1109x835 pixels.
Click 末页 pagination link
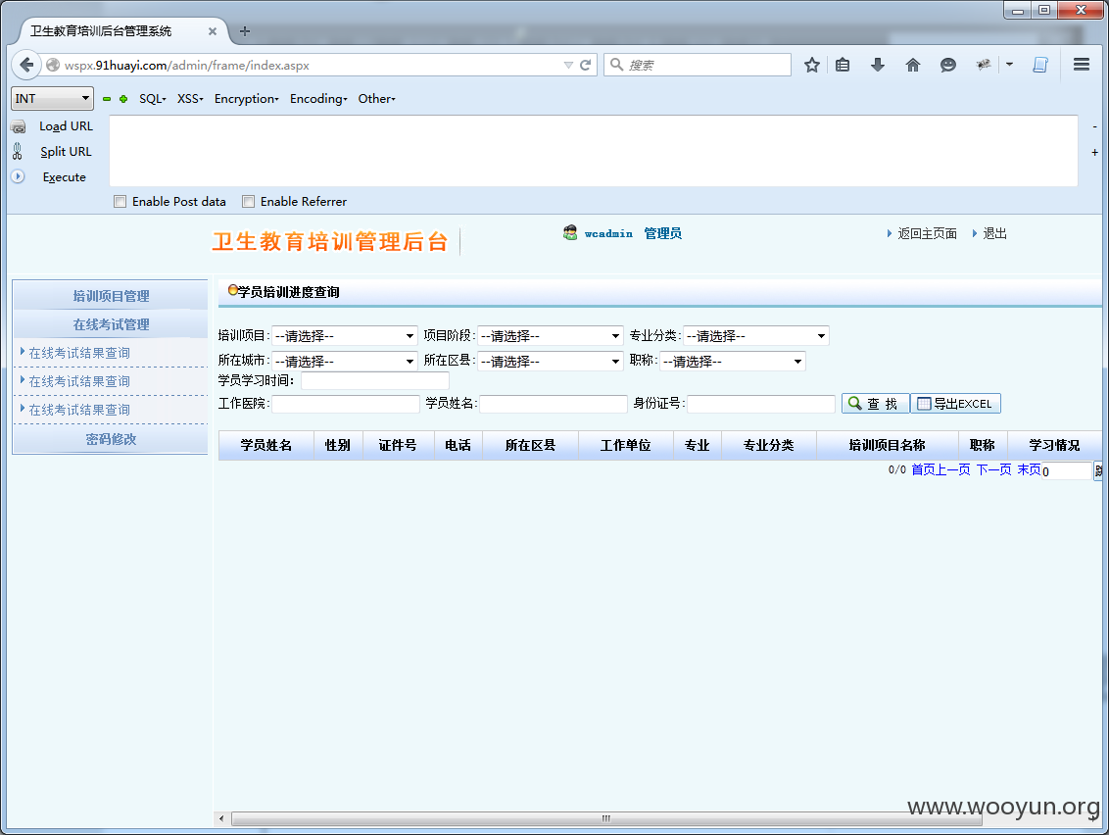coord(1029,469)
